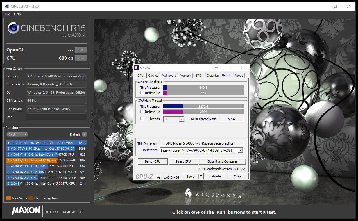Click the CPU-Z title bar icon
The height and width of the screenshot is (221, 358).
pyautogui.click(x=137, y=67)
